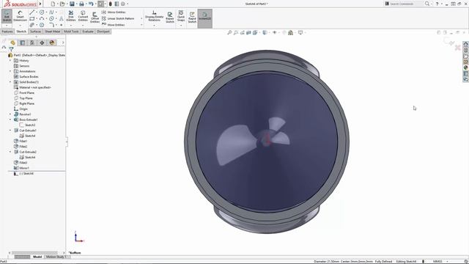This screenshot has width=469, height=264.
Task: Expand the SolidWorks main menu arrow
Action: (40, 4)
